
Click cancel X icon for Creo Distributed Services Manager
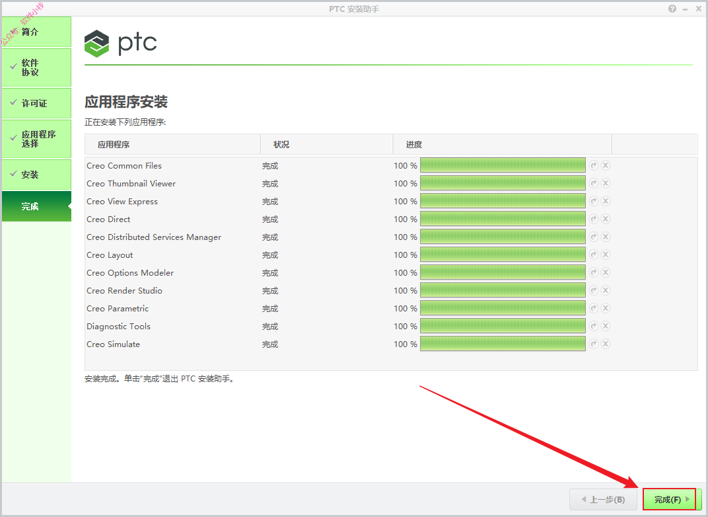pos(606,237)
